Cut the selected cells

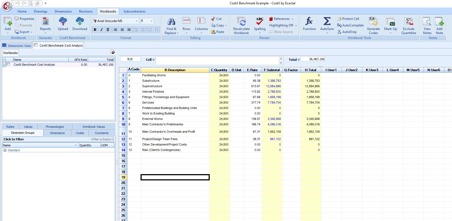tap(216, 19)
